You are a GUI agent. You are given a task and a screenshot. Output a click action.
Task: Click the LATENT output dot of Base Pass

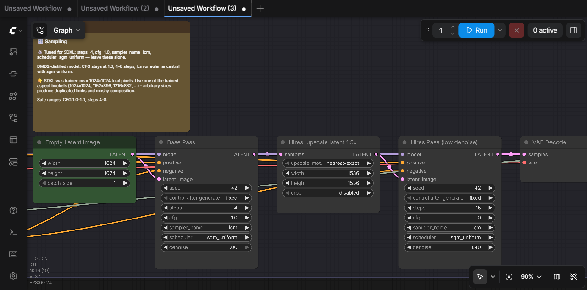255,154
